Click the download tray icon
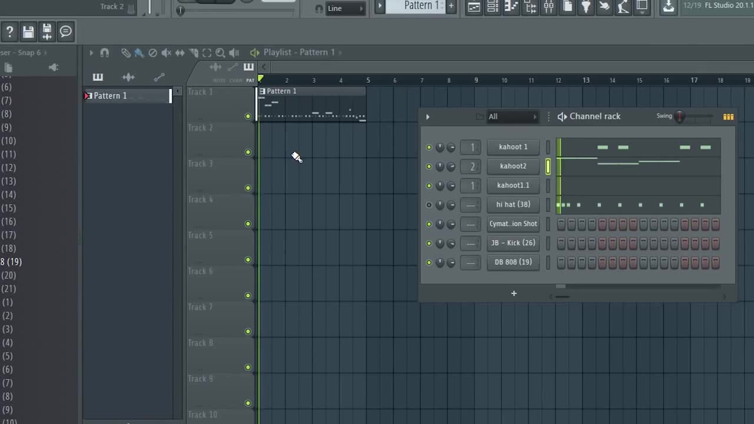 (x=669, y=6)
